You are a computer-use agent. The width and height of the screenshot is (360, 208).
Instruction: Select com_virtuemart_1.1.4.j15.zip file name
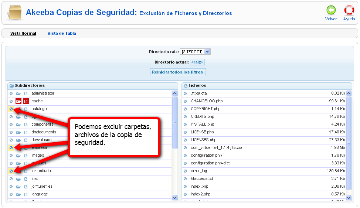click(x=216, y=147)
